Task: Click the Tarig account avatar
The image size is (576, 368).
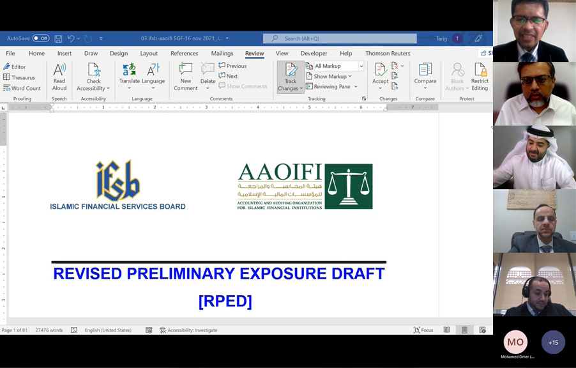Action: point(457,38)
